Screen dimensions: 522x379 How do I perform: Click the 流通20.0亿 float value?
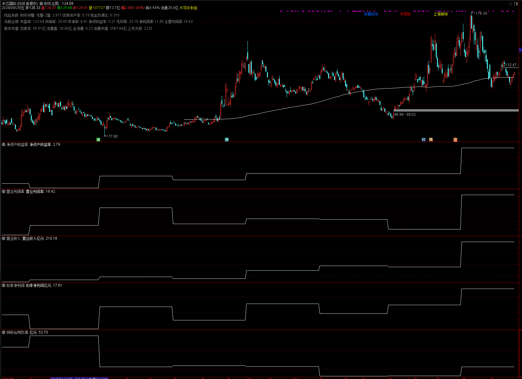pos(170,8)
